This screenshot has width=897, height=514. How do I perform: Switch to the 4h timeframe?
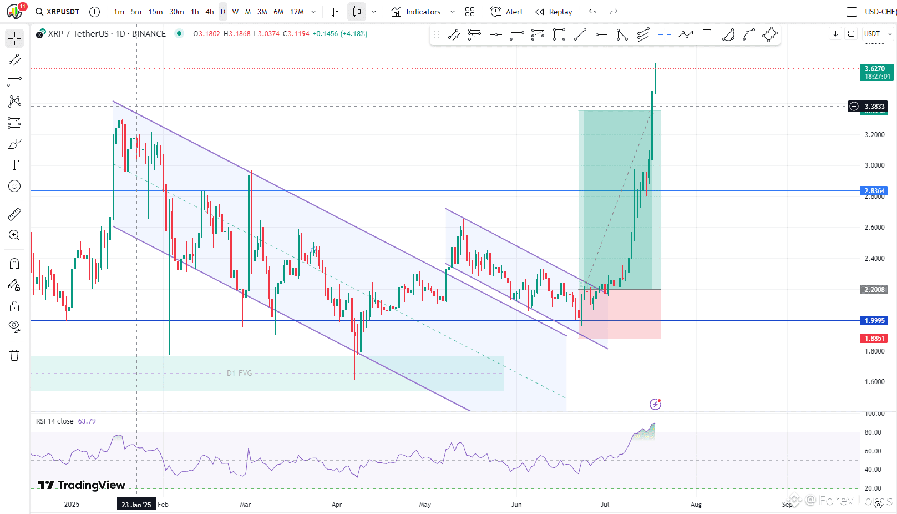click(x=210, y=12)
